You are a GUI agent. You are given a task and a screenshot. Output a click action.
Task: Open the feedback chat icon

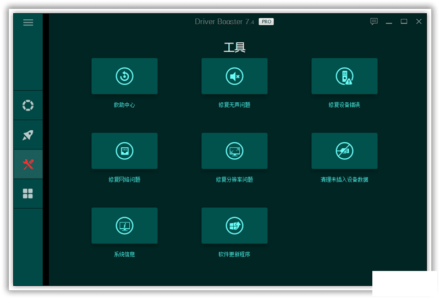(x=374, y=21)
